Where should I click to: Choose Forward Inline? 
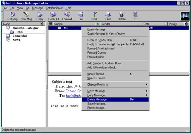[x=115, y=57]
